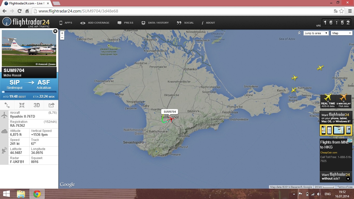Screen dimensions: 354x199
Task: Click the flight progress bar
Action: click(29, 92)
